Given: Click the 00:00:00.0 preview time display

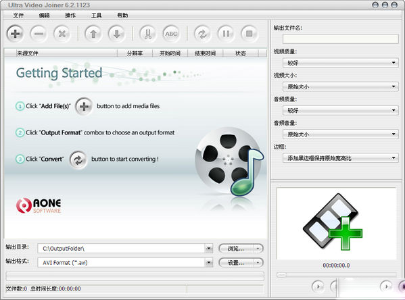Looking at the screenshot, I should 336,266.
